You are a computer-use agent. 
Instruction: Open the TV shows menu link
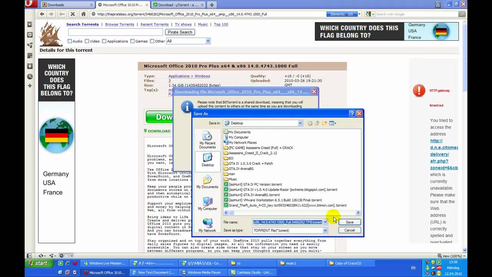tap(183, 24)
